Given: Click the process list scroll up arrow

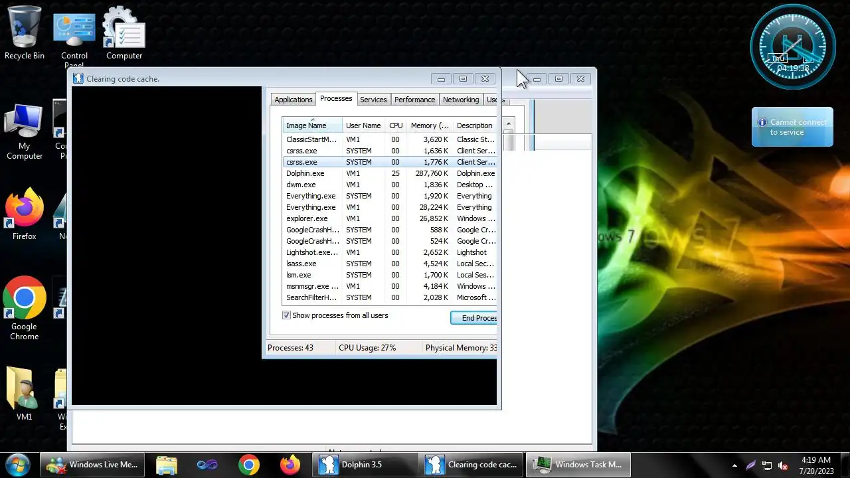Looking at the screenshot, I should coord(509,124).
